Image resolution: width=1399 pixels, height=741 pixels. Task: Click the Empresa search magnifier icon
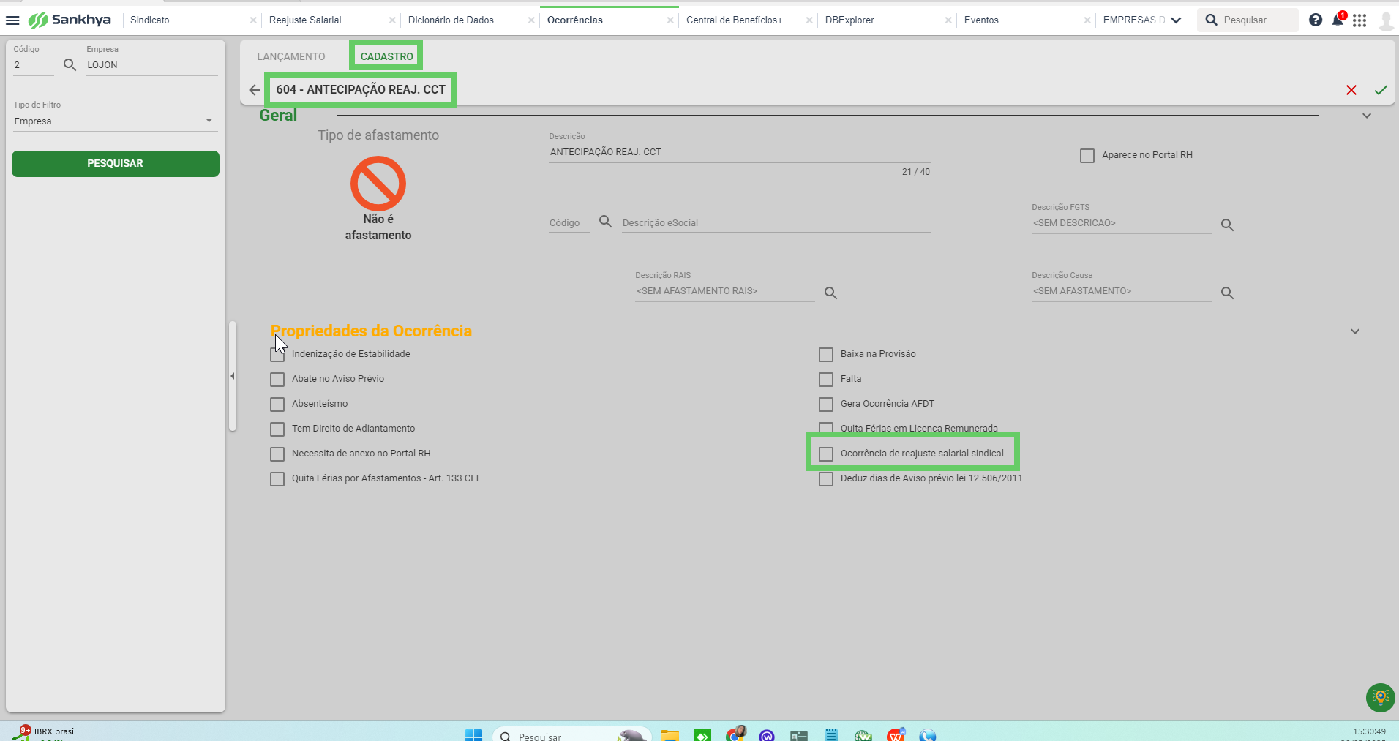(x=70, y=65)
